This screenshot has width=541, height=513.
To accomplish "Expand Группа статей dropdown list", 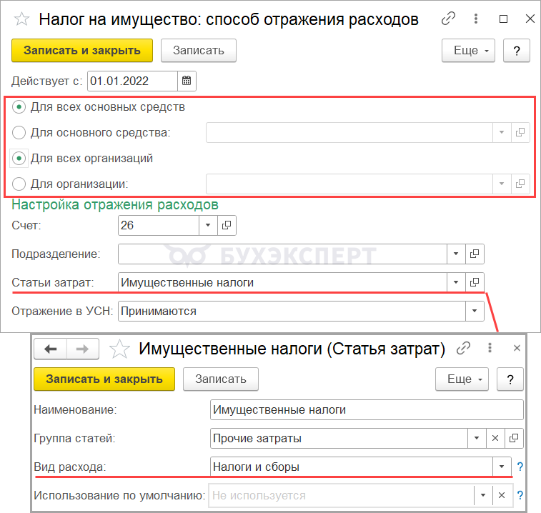I will [x=477, y=438].
